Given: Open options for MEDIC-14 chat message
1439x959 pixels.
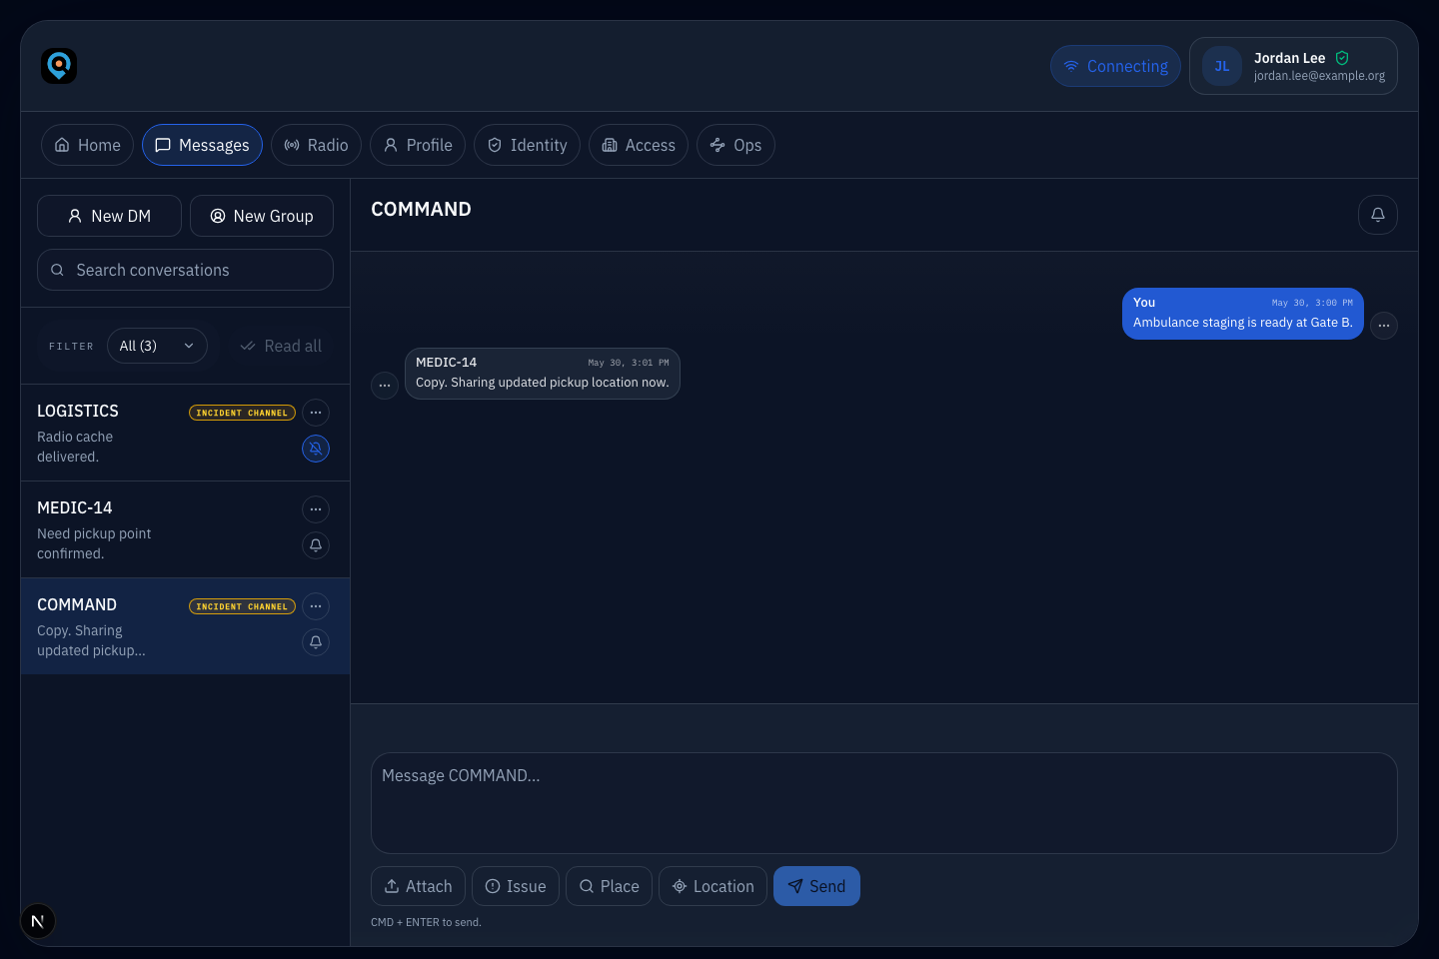Looking at the screenshot, I should click(385, 386).
